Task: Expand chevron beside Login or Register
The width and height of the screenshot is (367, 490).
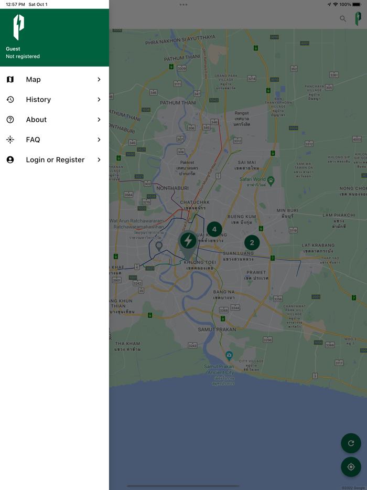Action: click(99, 159)
